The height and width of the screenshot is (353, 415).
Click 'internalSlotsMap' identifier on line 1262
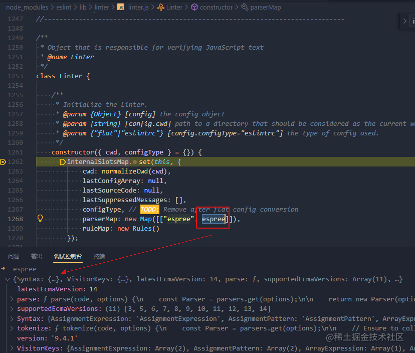pos(98,162)
